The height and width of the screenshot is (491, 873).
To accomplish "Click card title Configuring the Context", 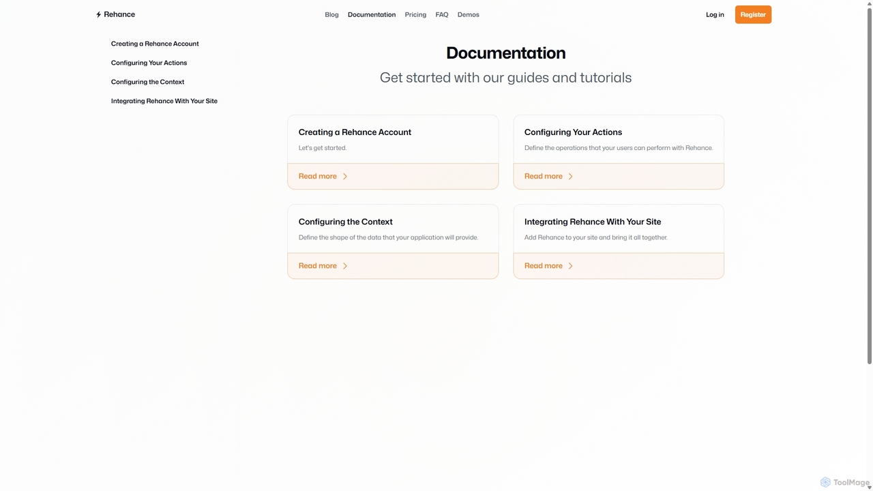I will coord(346,222).
